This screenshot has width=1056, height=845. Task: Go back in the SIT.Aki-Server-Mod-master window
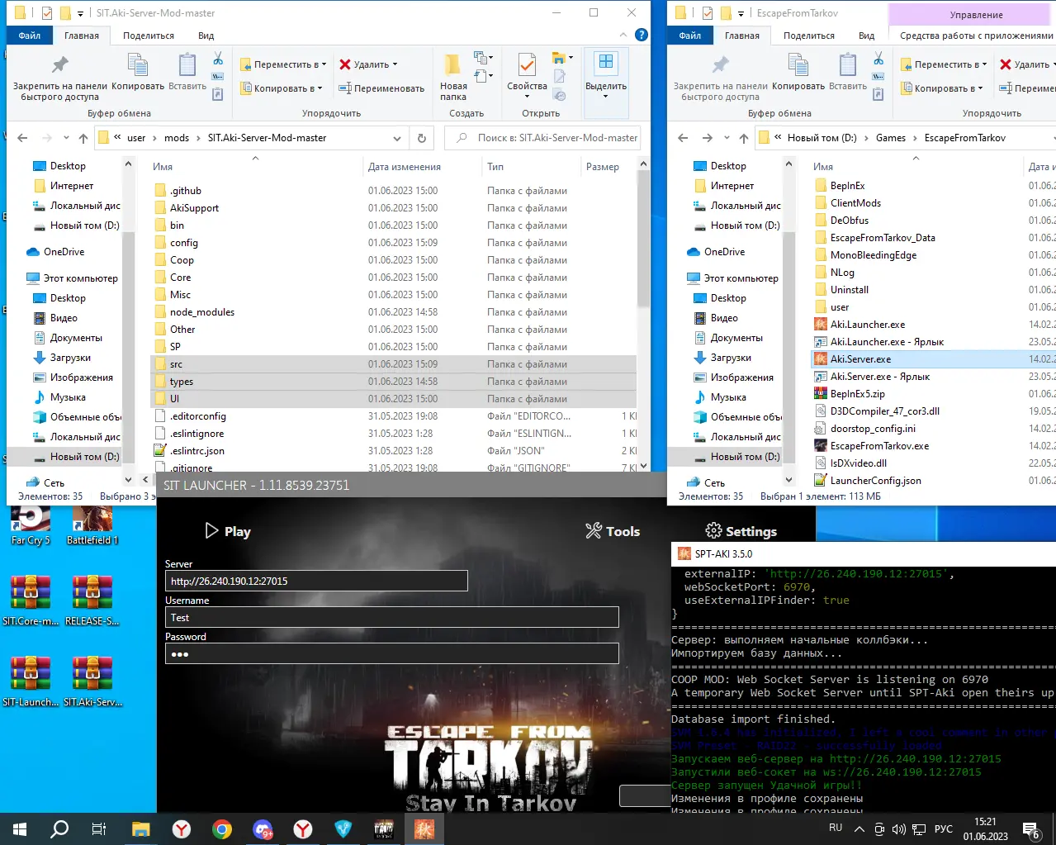pos(22,138)
